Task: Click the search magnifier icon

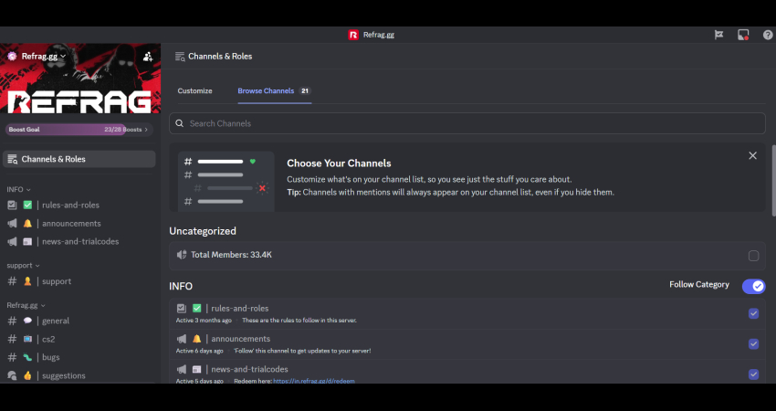Action: coord(181,123)
